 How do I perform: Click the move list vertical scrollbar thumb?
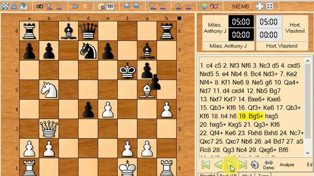click(x=308, y=102)
